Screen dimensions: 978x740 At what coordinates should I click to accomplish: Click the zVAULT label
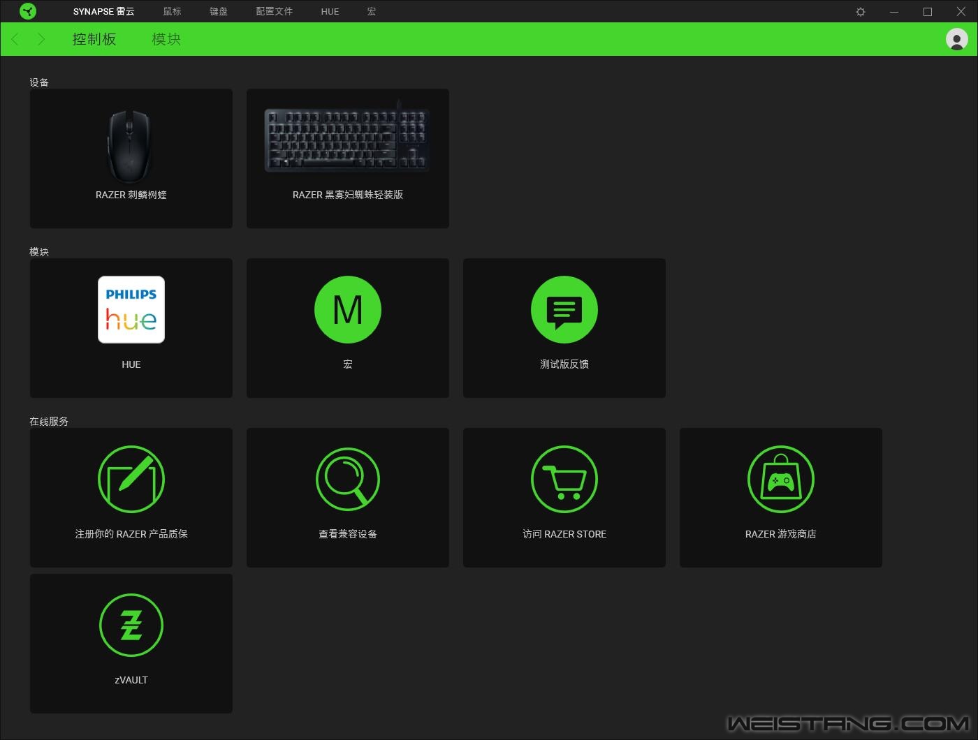131,680
